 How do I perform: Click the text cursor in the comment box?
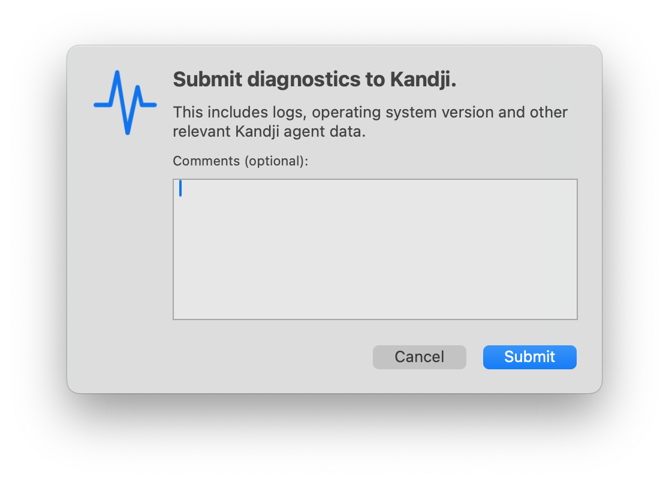point(180,188)
